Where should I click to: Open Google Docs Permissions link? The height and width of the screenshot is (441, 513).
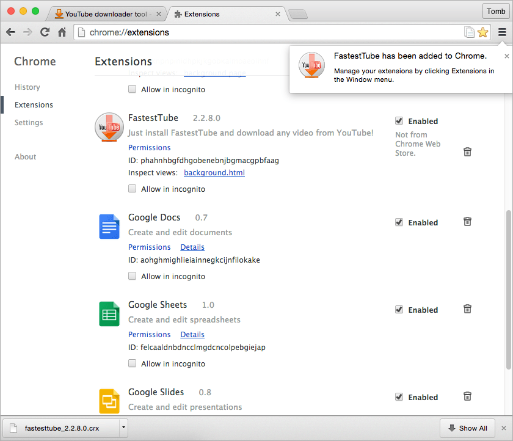pos(149,247)
